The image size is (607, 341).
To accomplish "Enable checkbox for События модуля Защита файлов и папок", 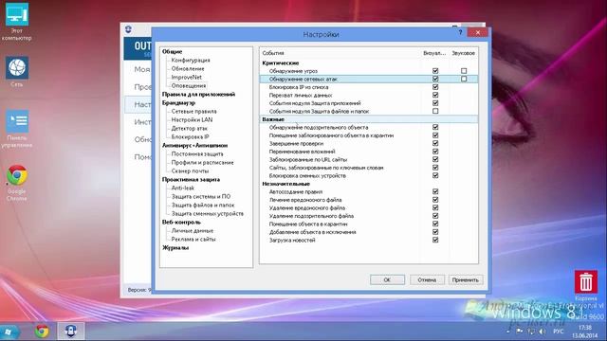I will [x=435, y=111].
